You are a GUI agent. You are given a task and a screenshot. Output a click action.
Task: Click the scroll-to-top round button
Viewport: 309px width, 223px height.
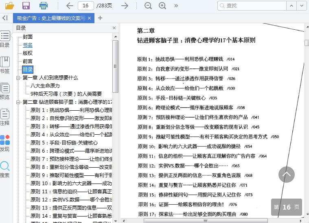point(286,175)
